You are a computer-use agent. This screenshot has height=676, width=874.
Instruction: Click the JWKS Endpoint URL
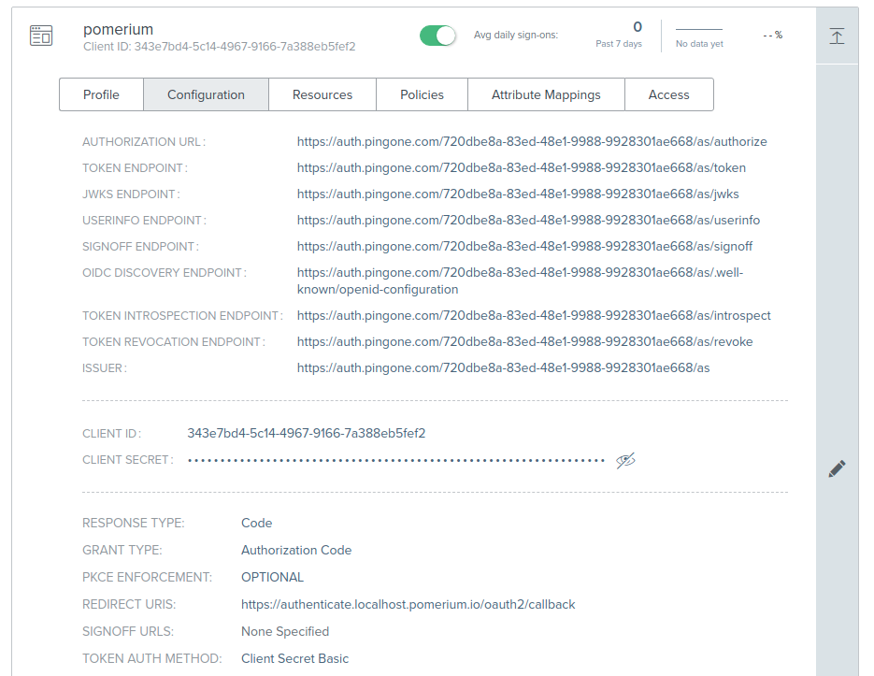tap(518, 194)
